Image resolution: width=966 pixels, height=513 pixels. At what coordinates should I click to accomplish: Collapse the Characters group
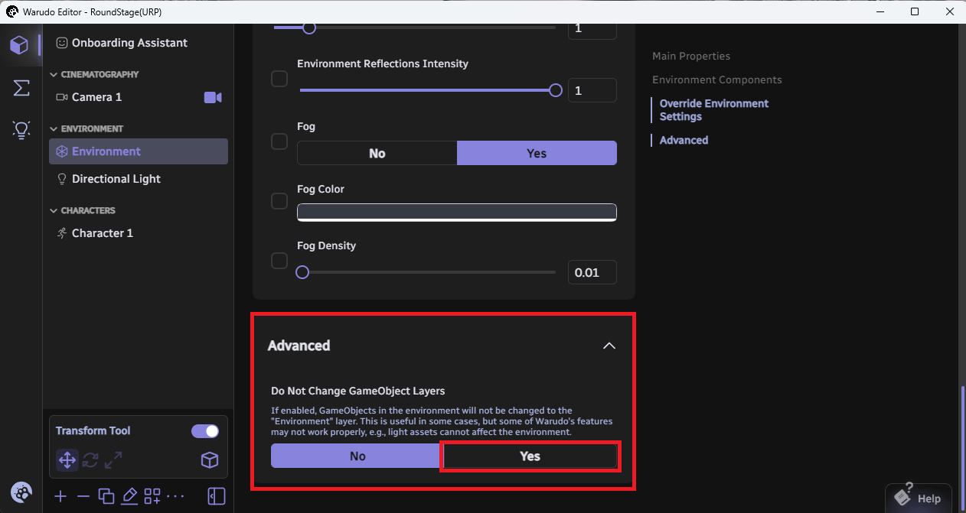[x=54, y=211]
